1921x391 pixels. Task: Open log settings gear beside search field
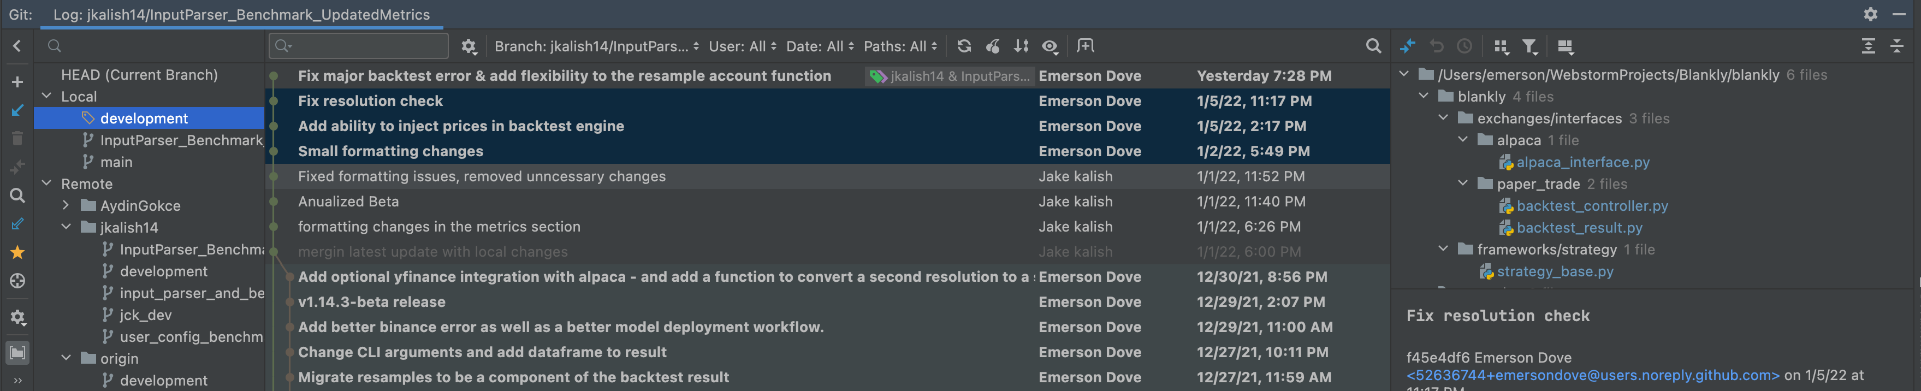pyautogui.click(x=469, y=46)
